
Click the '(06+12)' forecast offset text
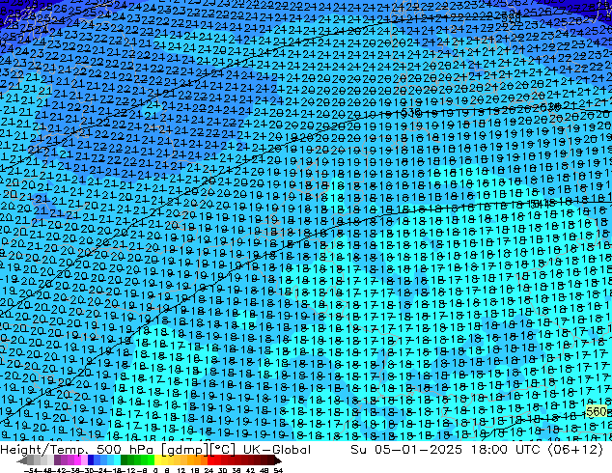(x=575, y=450)
